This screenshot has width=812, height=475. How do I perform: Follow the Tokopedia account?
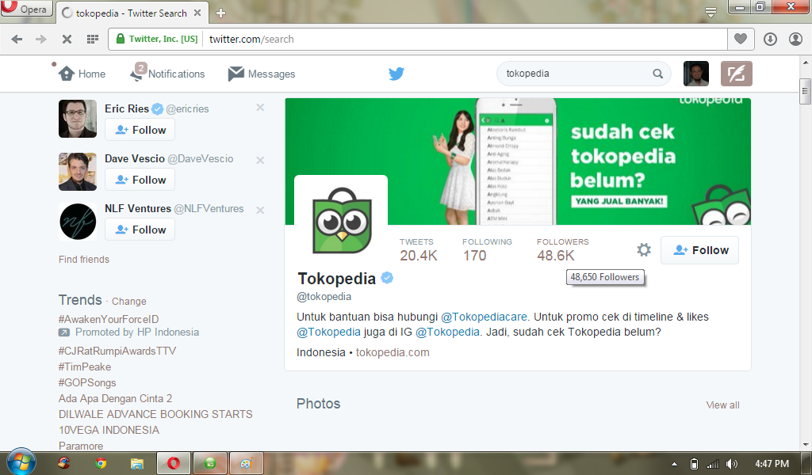tap(699, 250)
